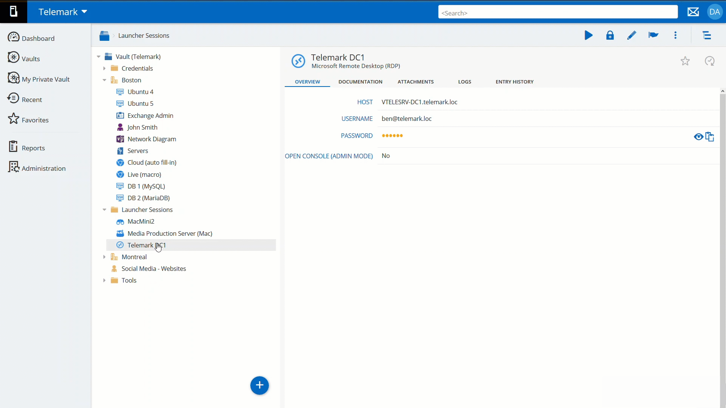Toggle the tree view layout icon
726x408 pixels.
707,36
